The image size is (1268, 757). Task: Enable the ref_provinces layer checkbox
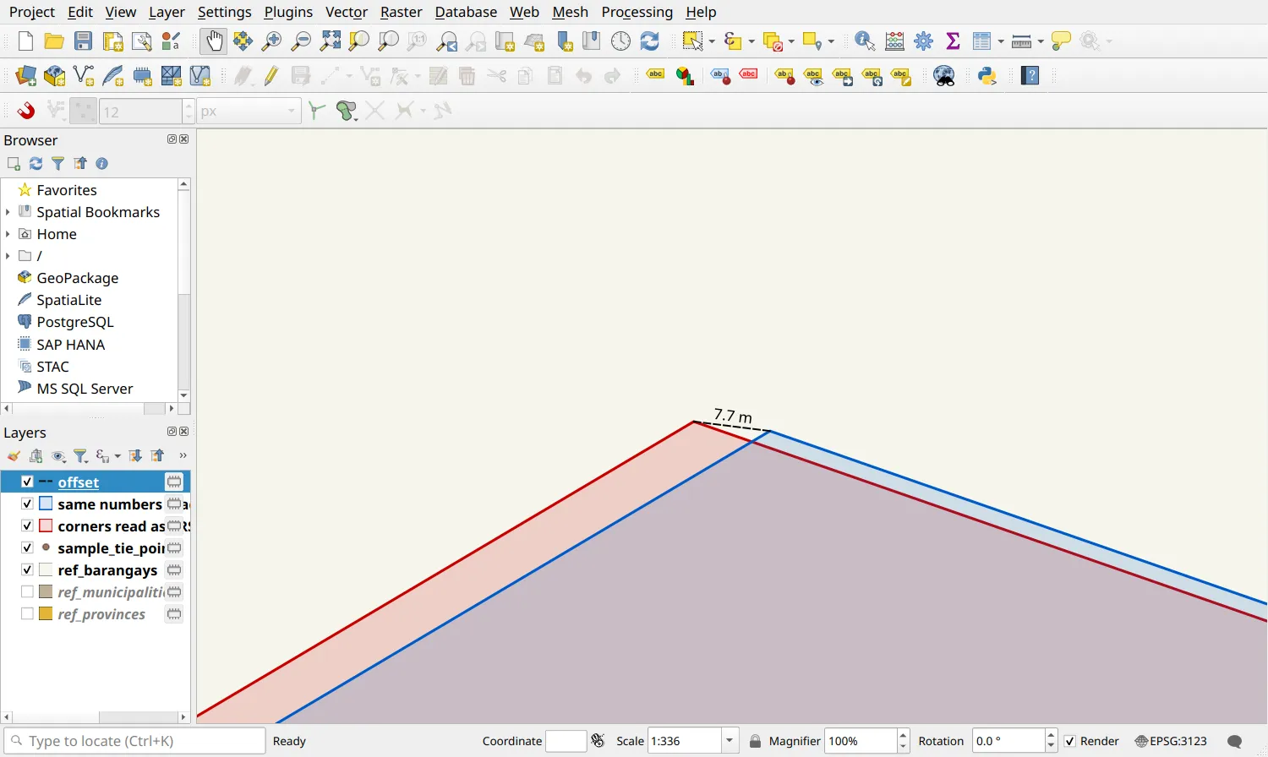coord(27,613)
